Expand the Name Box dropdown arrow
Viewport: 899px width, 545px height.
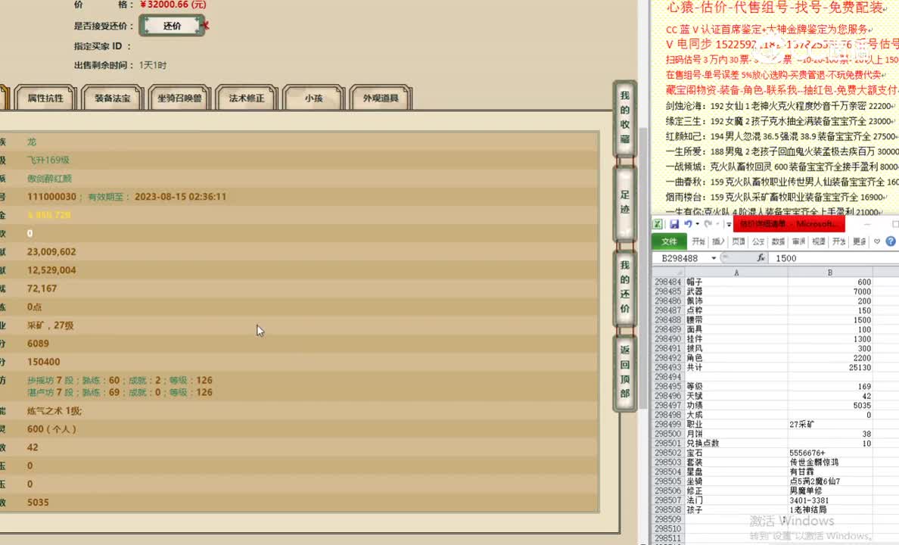pos(714,258)
